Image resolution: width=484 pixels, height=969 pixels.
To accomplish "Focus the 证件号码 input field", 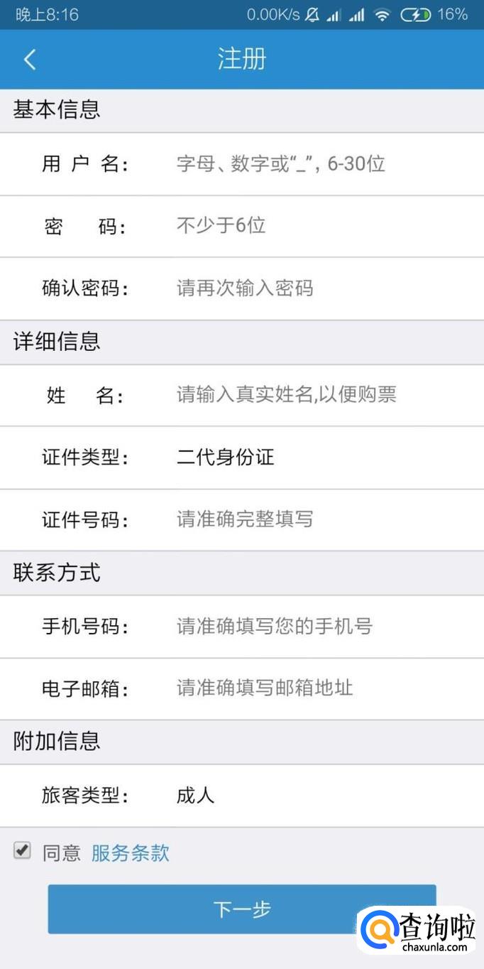I will pos(312,519).
